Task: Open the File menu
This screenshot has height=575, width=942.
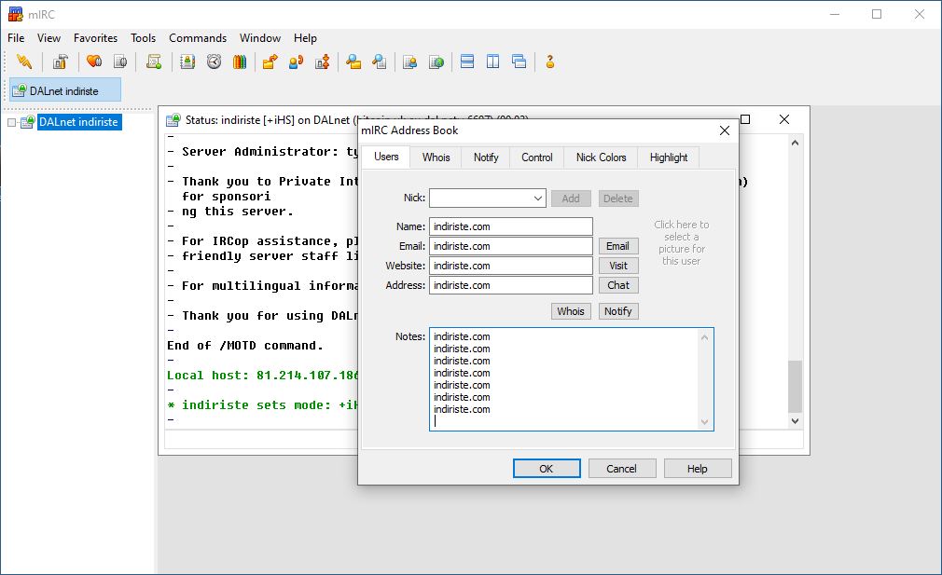Action: pyautogui.click(x=16, y=38)
